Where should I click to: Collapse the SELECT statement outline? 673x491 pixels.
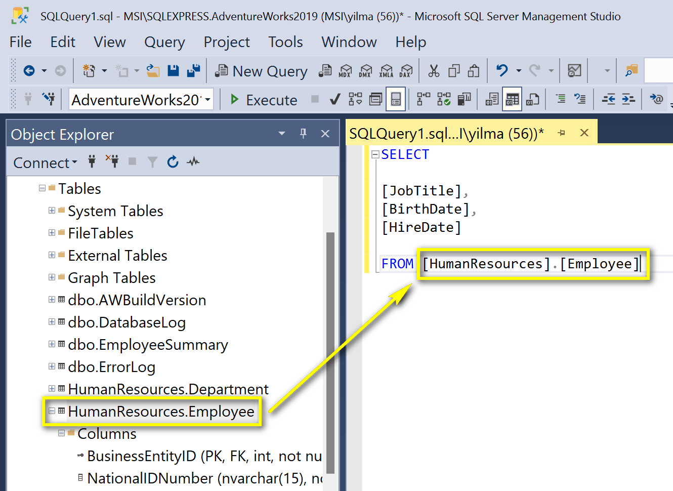coord(375,154)
